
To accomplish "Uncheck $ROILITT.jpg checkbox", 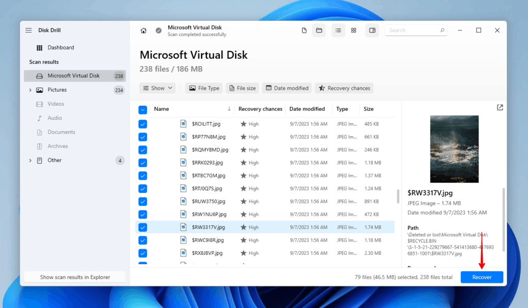I will pyautogui.click(x=142, y=124).
